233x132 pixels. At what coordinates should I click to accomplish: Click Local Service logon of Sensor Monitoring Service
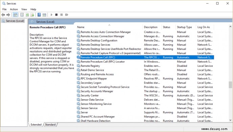[x=205, y=104]
